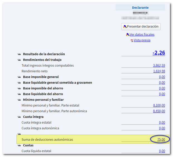Open the Vista previa link
The image size is (173, 157).
coord(142,40)
